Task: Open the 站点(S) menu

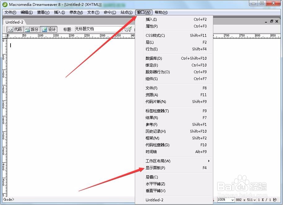Action: pyautogui.click(x=126, y=12)
